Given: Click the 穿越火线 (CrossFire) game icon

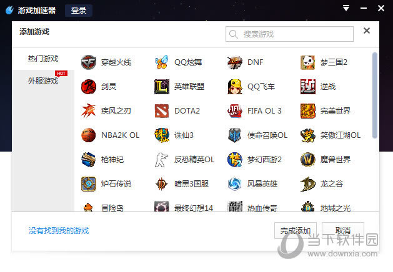Looking at the screenshot, I should coord(89,62).
